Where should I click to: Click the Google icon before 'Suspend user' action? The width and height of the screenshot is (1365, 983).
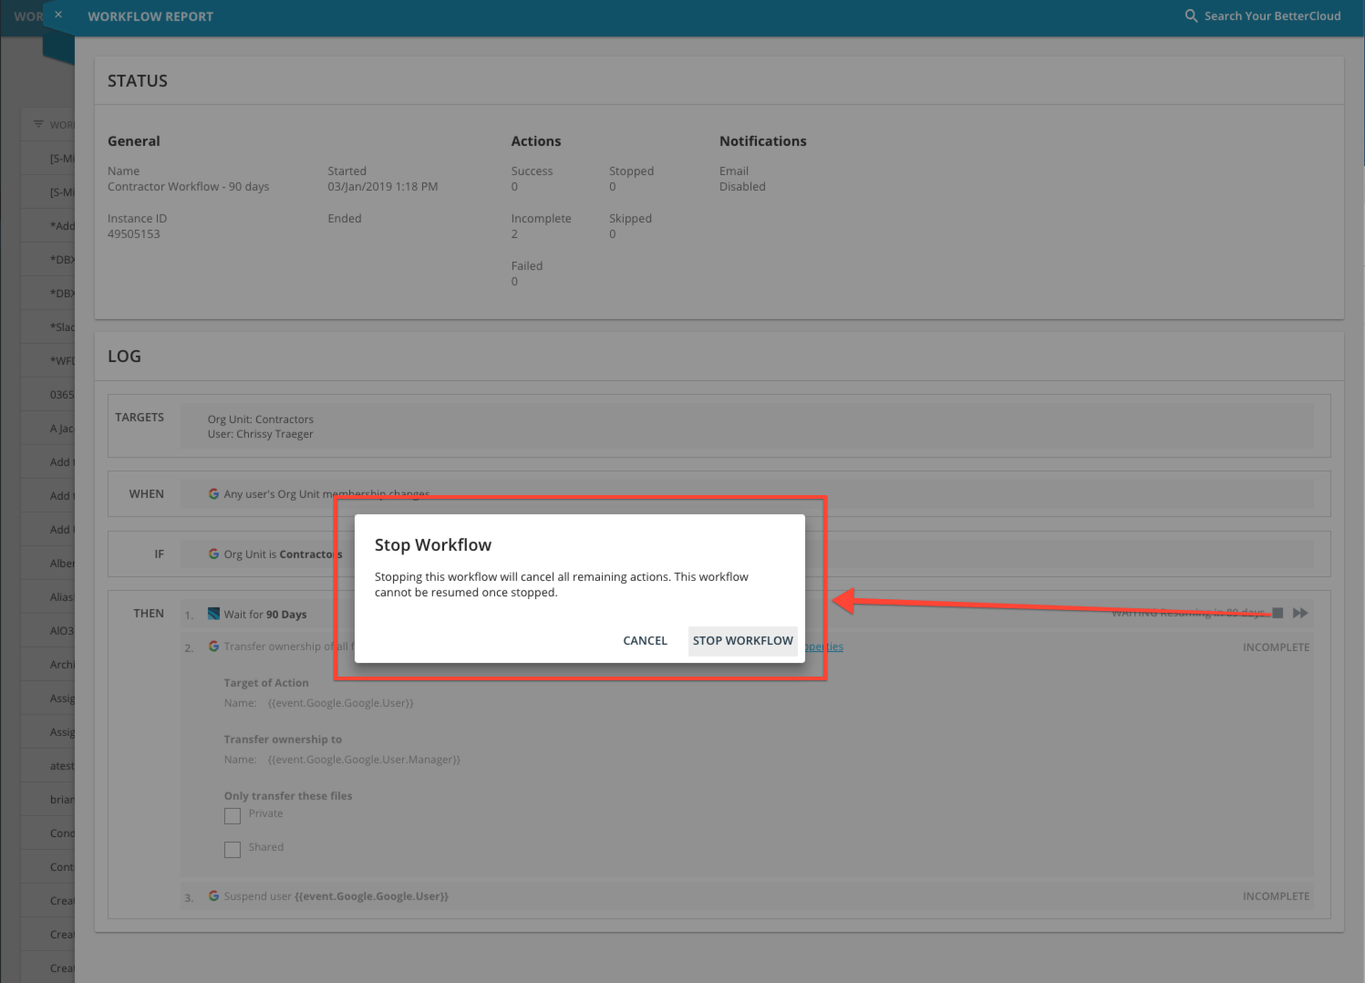213,895
